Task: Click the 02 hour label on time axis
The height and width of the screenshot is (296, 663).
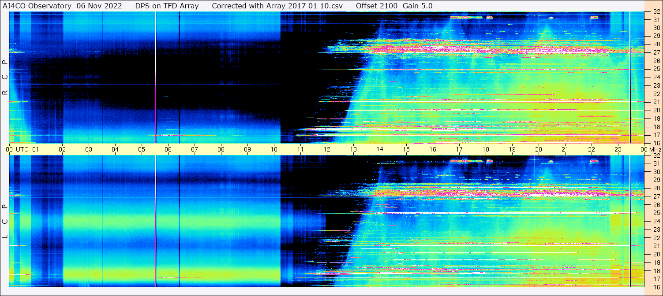Action: pyautogui.click(x=62, y=149)
